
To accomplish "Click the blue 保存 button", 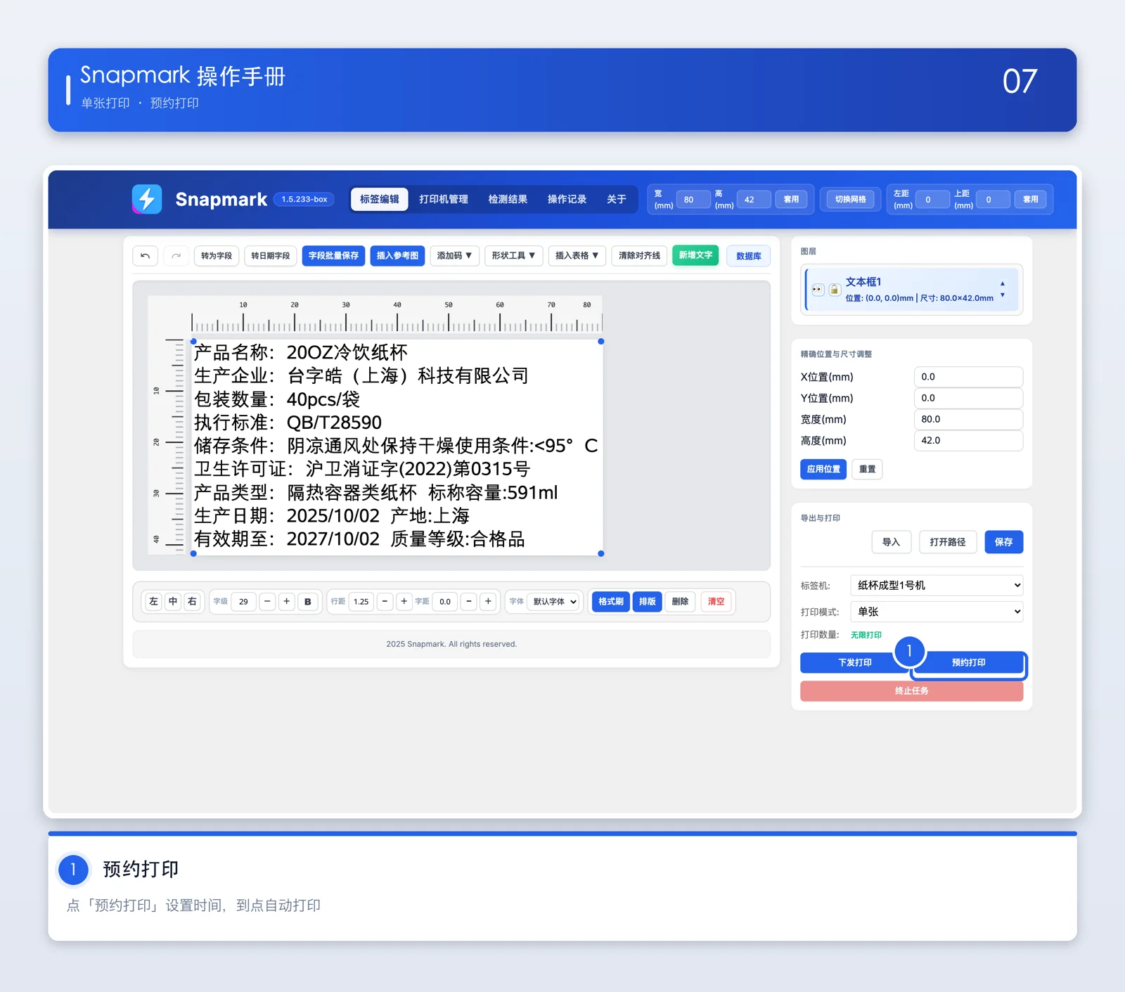I will pos(1004,542).
